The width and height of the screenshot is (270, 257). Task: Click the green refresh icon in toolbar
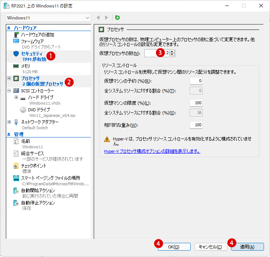117,18
